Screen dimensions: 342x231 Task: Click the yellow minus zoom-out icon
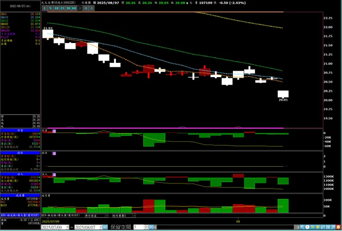pyautogui.click(x=312, y=227)
